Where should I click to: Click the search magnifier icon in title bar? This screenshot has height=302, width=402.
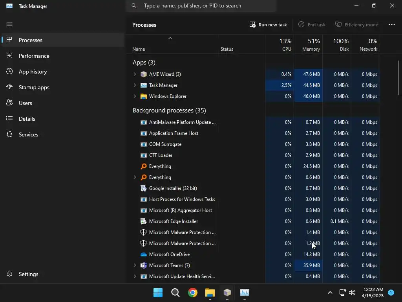pyautogui.click(x=134, y=6)
